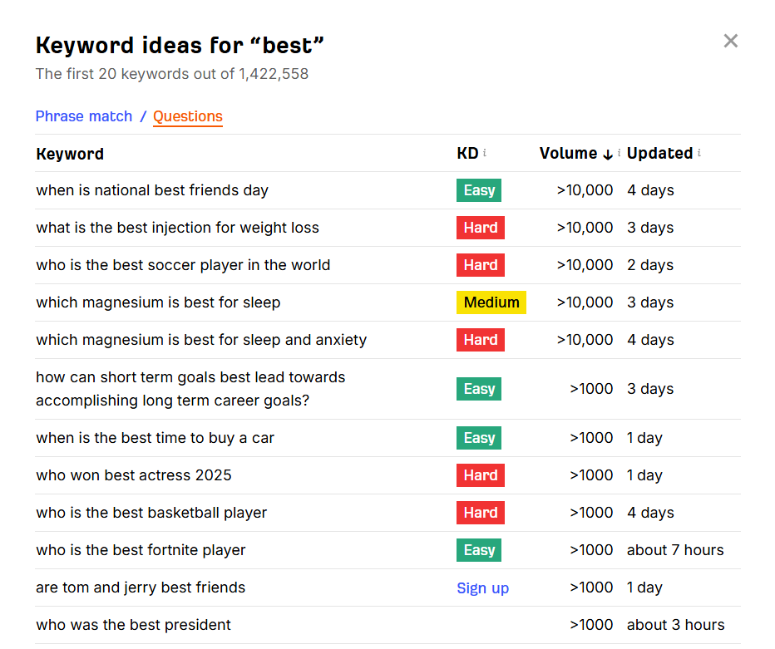
Task: Open keyword 'when is national best friends day'
Action: pyautogui.click(x=152, y=190)
